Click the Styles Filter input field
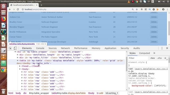 coord(138,58)
